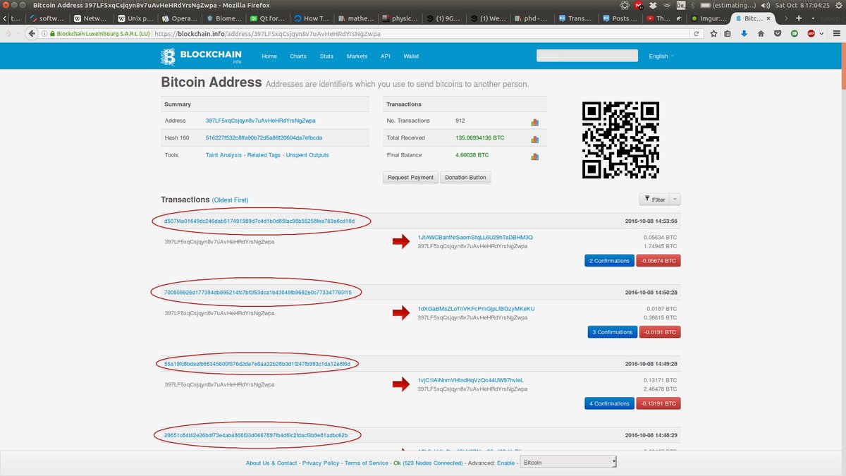The height and width of the screenshot is (476, 846).
Task: Open the Dropbox tray icon
Action: click(653, 5)
